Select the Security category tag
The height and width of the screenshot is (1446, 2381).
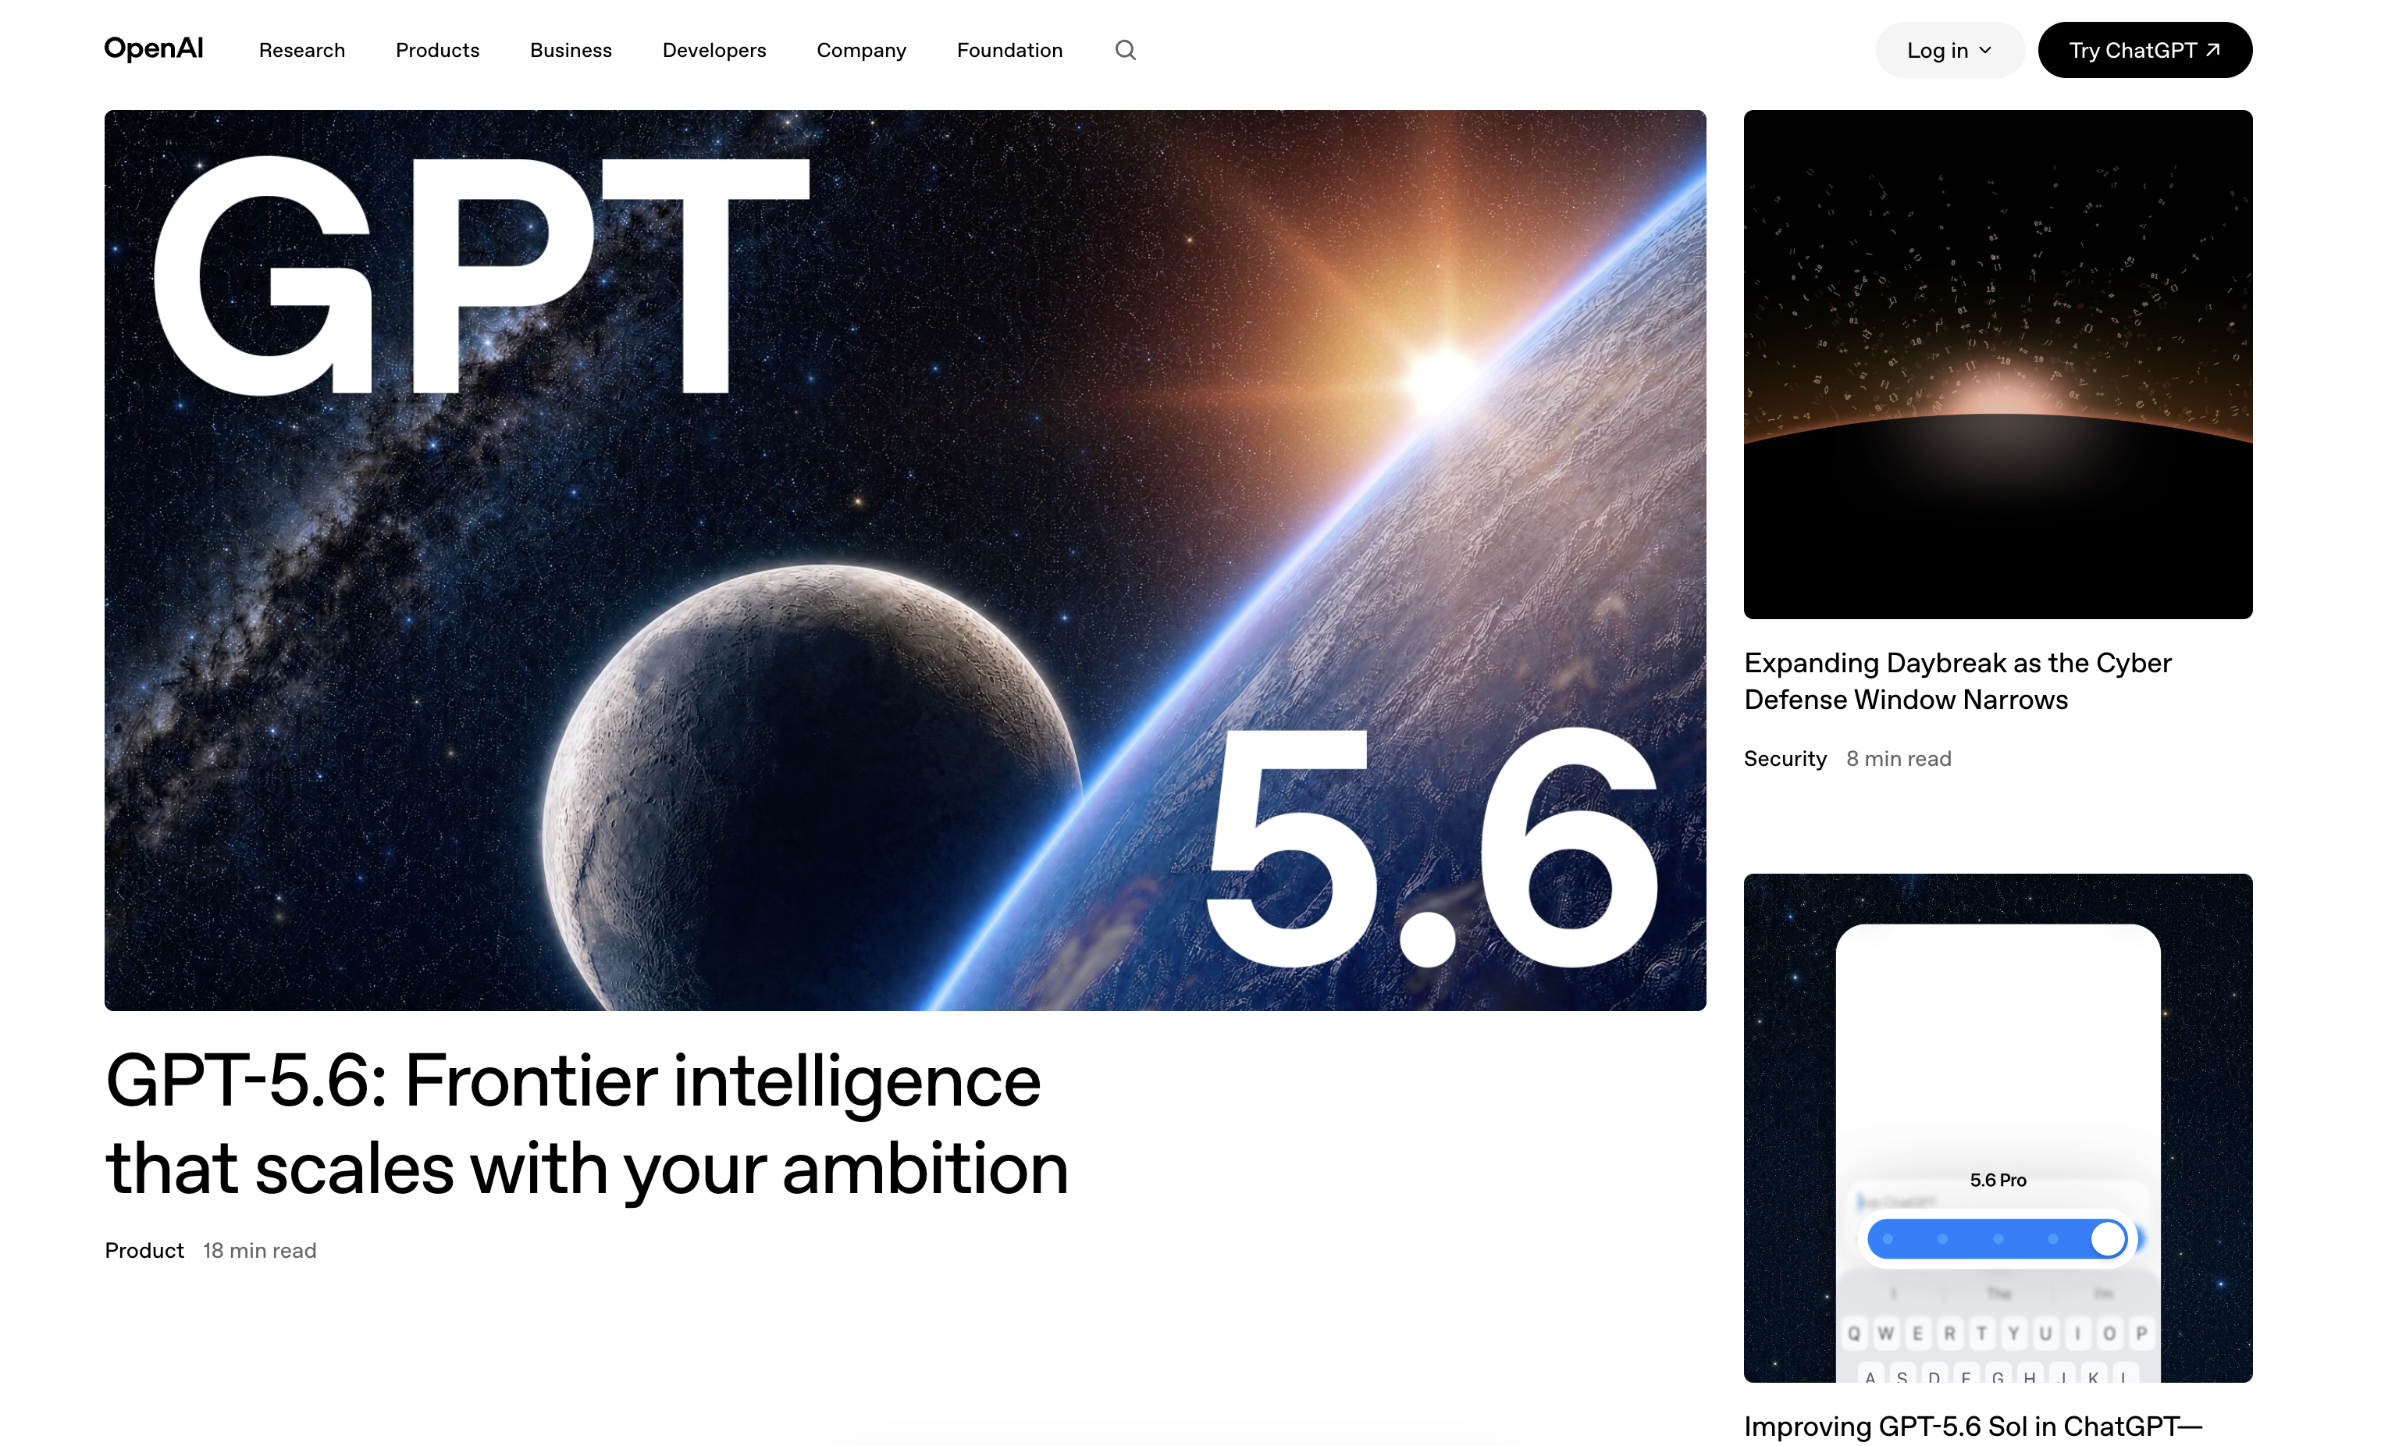point(1785,759)
